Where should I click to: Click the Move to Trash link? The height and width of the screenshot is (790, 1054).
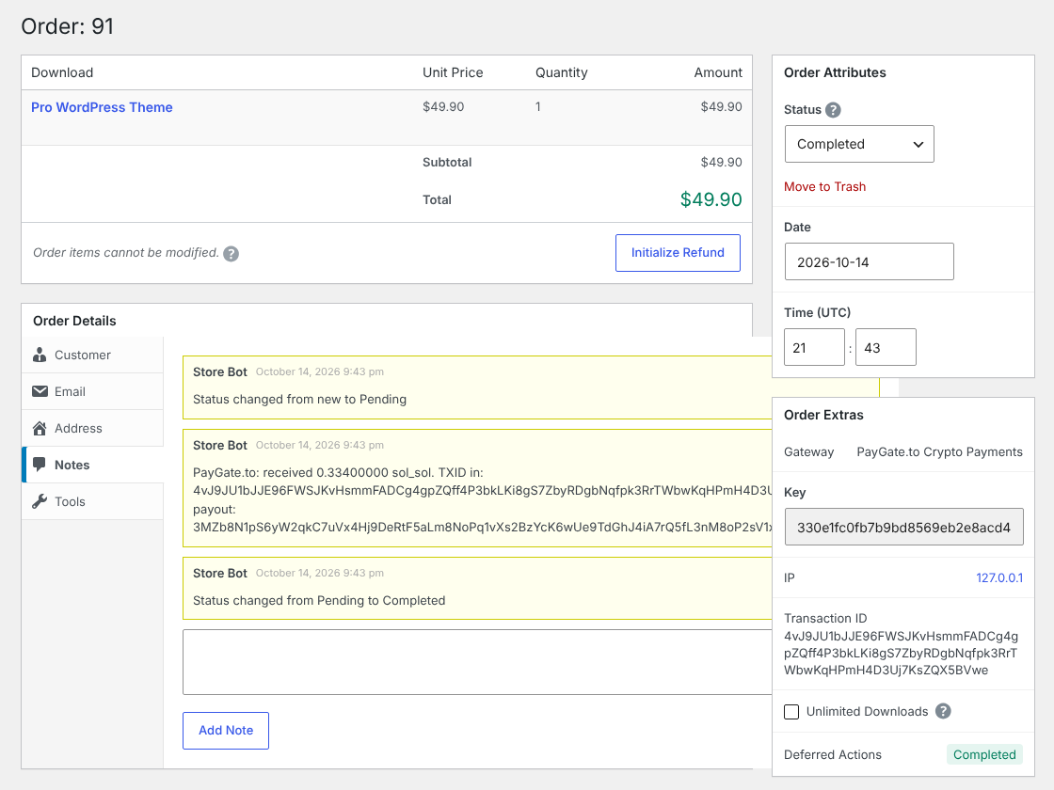pos(824,187)
